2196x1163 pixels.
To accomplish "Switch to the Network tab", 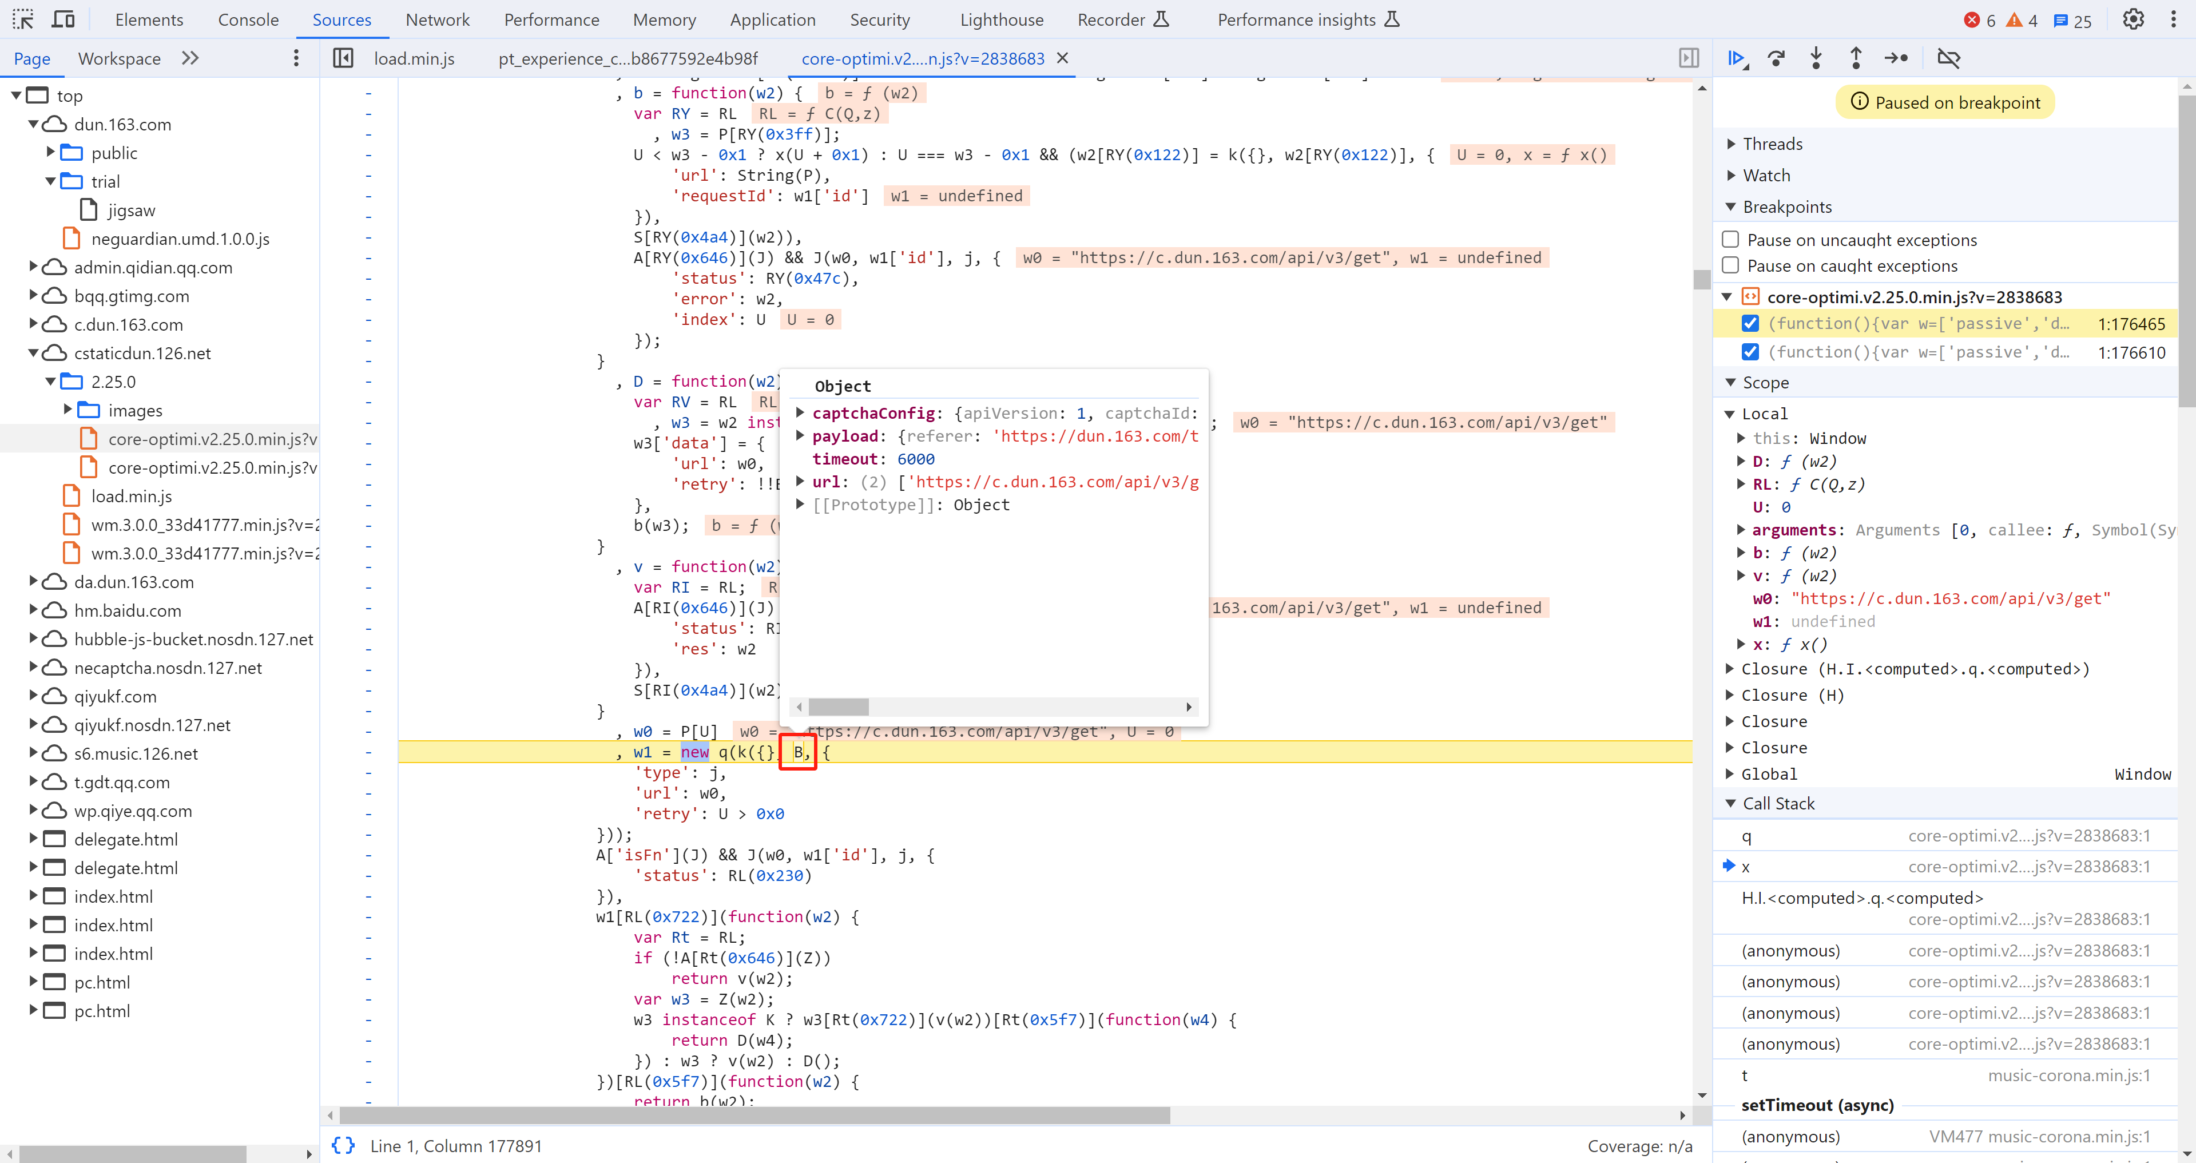I will [x=436, y=19].
